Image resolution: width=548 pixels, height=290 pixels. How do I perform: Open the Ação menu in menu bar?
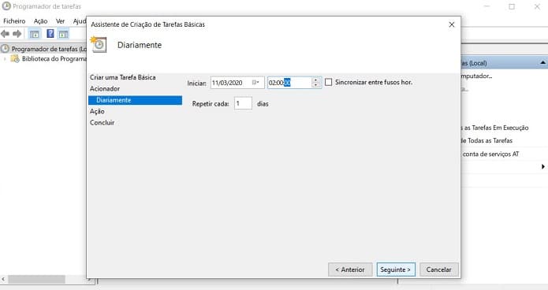tap(40, 21)
